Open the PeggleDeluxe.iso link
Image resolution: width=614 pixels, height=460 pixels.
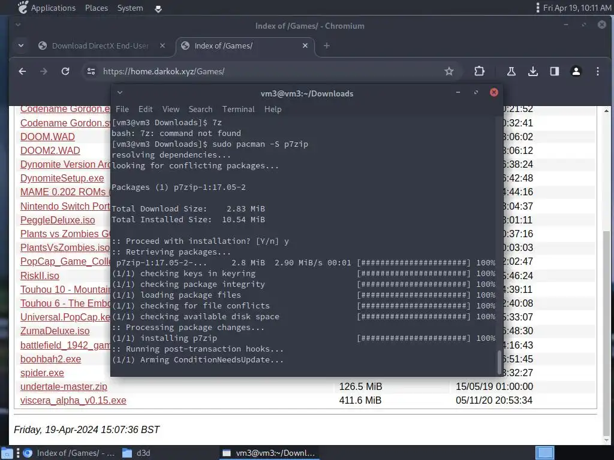(x=58, y=220)
